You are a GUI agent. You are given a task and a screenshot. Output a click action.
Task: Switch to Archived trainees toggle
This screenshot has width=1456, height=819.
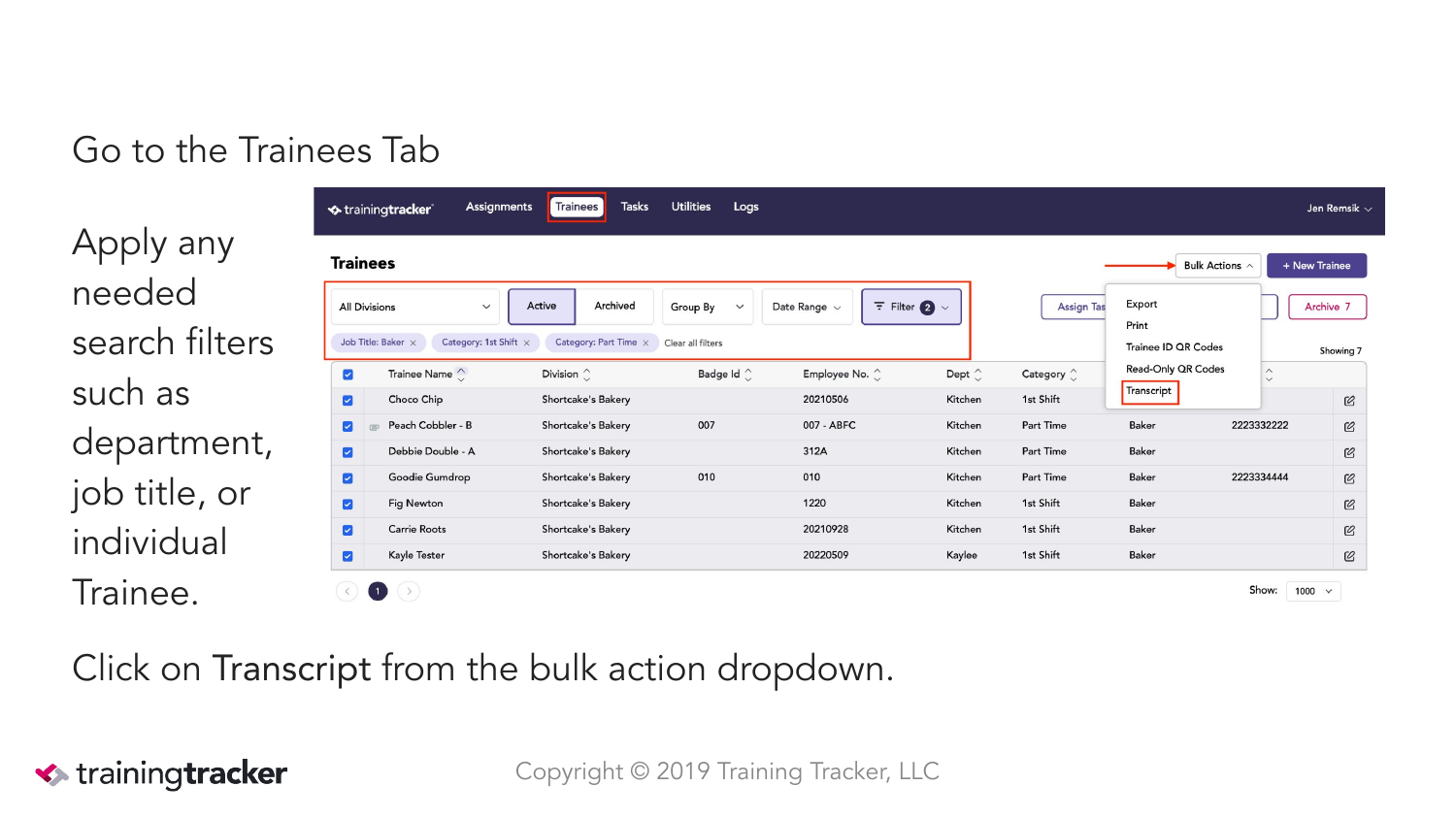614,307
